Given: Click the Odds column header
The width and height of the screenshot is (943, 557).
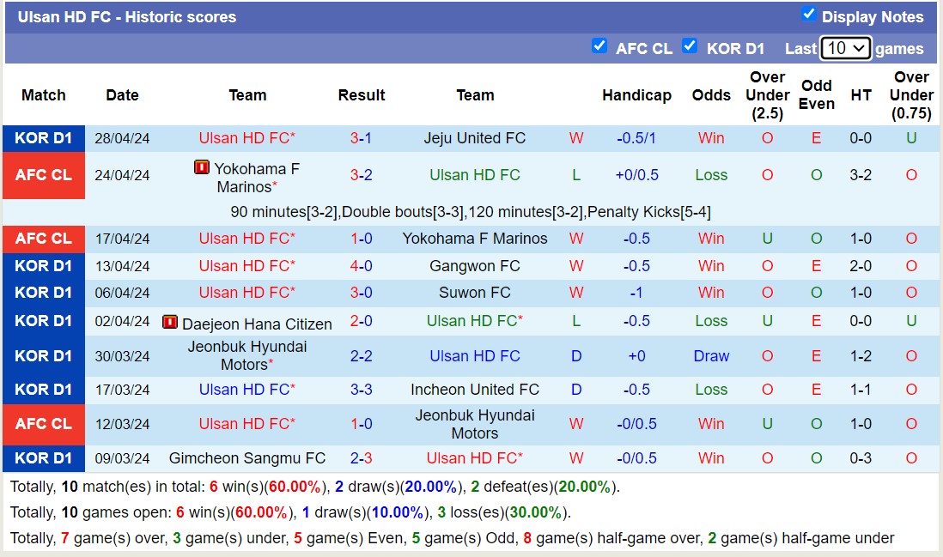Looking at the screenshot, I should coord(711,95).
